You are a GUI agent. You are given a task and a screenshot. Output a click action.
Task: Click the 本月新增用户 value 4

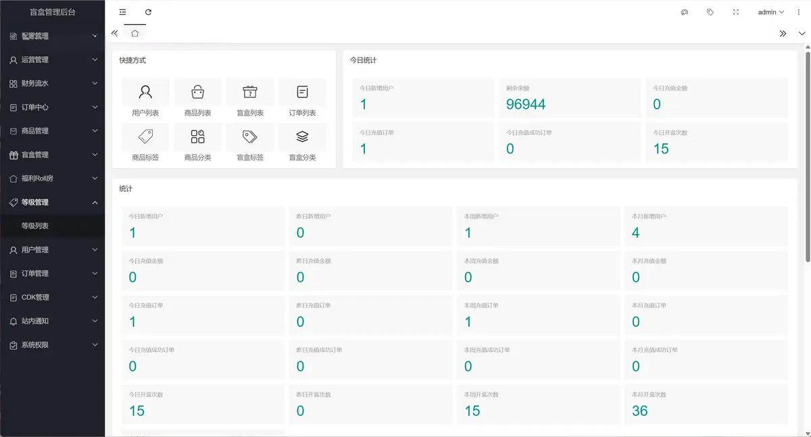(635, 233)
